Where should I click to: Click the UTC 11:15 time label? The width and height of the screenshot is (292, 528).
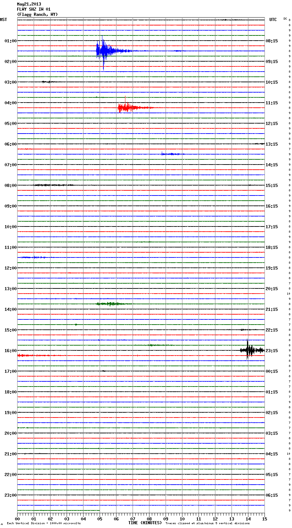[x=272, y=103]
